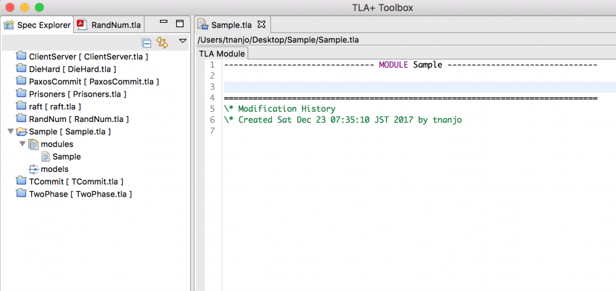Image resolution: width=616 pixels, height=291 pixels.
Task: Select DieHard [ DieHard.tla ] spec
Action: click(x=73, y=69)
